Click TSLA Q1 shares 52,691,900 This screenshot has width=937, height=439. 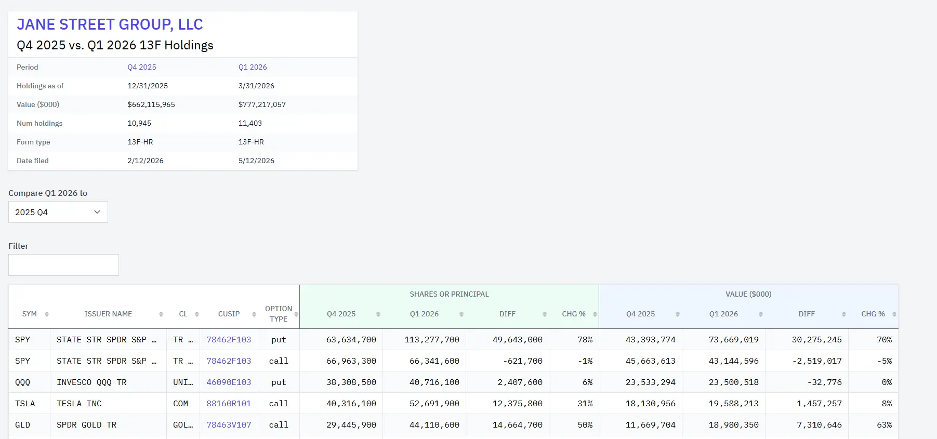tap(434, 404)
